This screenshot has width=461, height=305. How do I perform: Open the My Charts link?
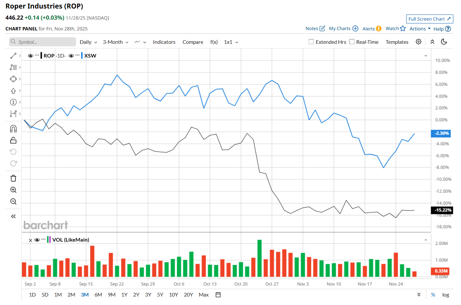[x=340, y=29]
